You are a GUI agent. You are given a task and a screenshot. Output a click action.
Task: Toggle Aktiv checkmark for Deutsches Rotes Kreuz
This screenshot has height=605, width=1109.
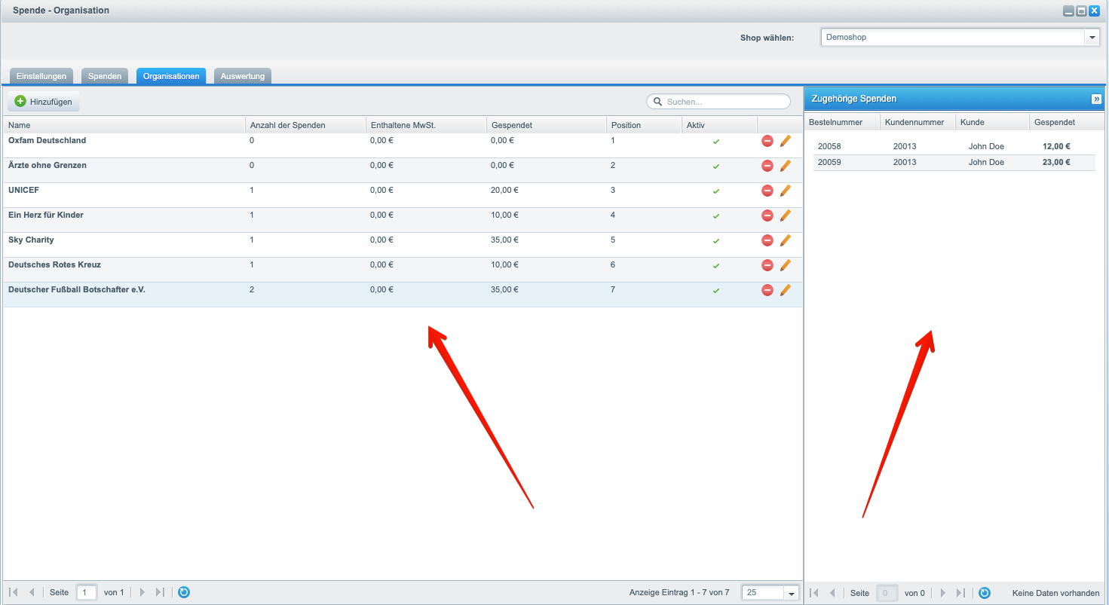click(x=716, y=266)
